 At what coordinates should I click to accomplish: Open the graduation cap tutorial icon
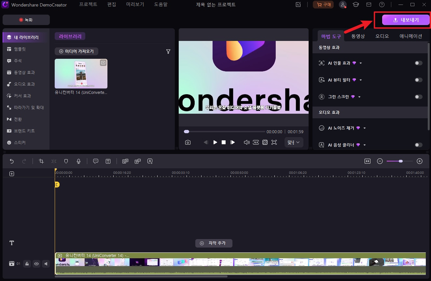356,5
